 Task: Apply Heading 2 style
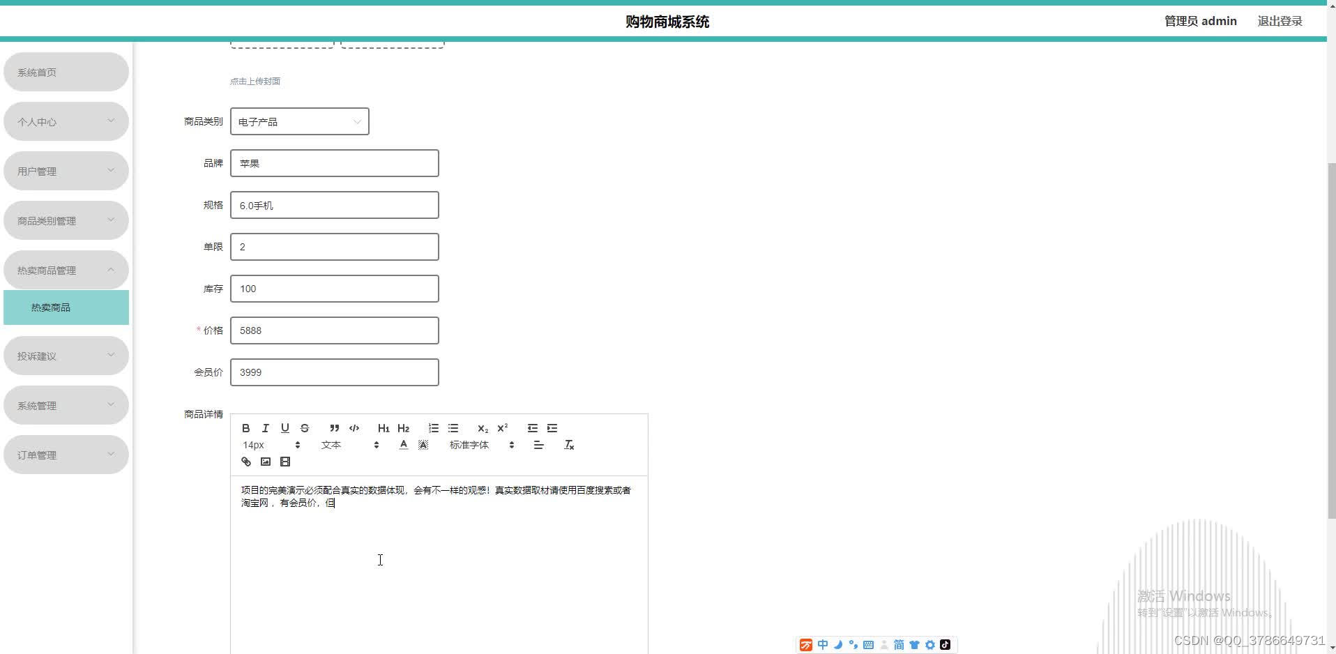(403, 428)
